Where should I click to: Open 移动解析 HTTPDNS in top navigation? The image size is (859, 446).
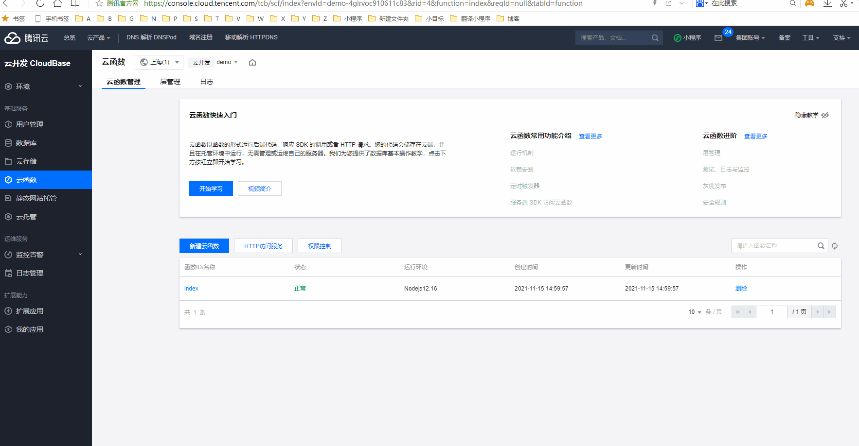coord(251,37)
